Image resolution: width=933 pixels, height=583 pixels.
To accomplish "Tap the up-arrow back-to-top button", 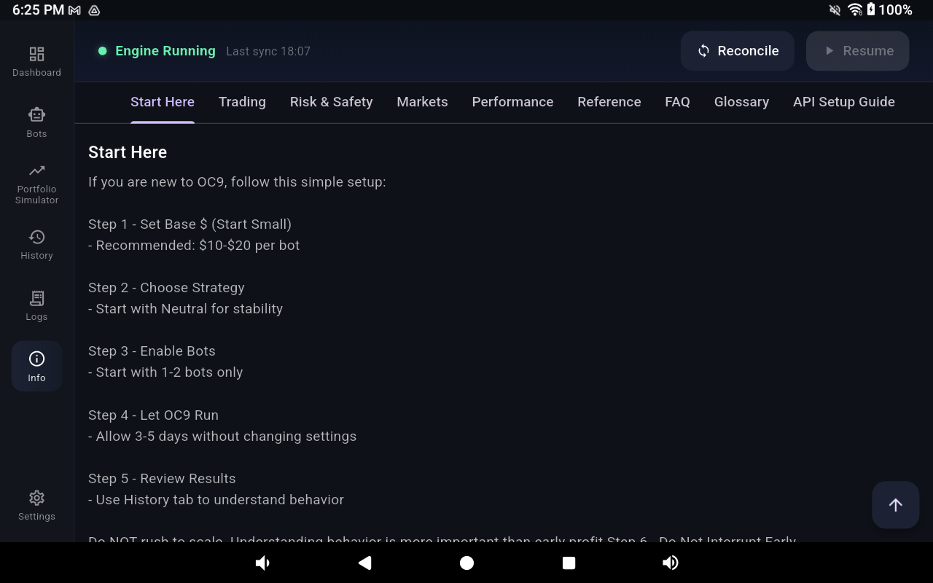I will (895, 504).
